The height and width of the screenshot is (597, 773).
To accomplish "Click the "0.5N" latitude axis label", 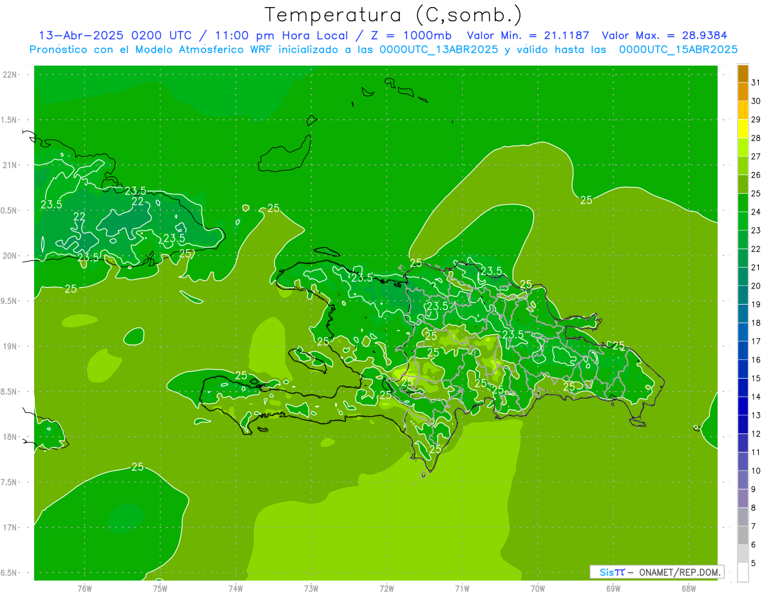I will 10,211.
